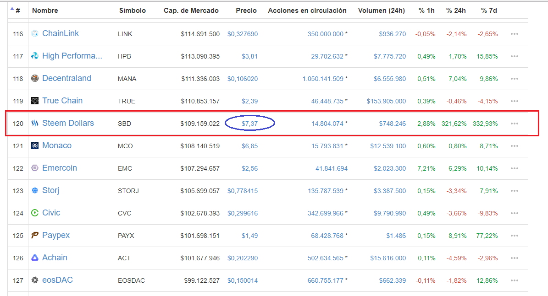Sort by Cap. de Mercado header
The height and width of the screenshot is (296, 548).
coord(191,11)
